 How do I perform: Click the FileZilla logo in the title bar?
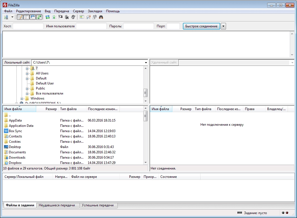(5, 5)
